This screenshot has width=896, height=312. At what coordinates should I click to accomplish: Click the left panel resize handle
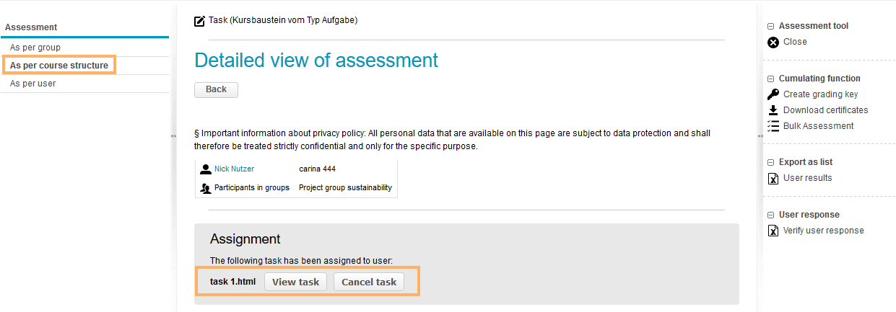173,135
